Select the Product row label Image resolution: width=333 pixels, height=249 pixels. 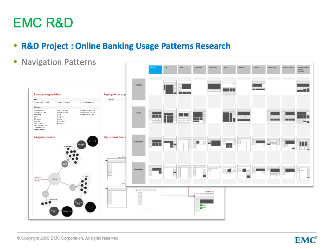(x=139, y=173)
